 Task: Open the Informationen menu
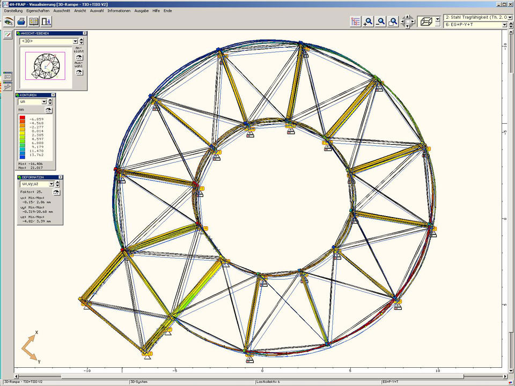click(119, 11)
